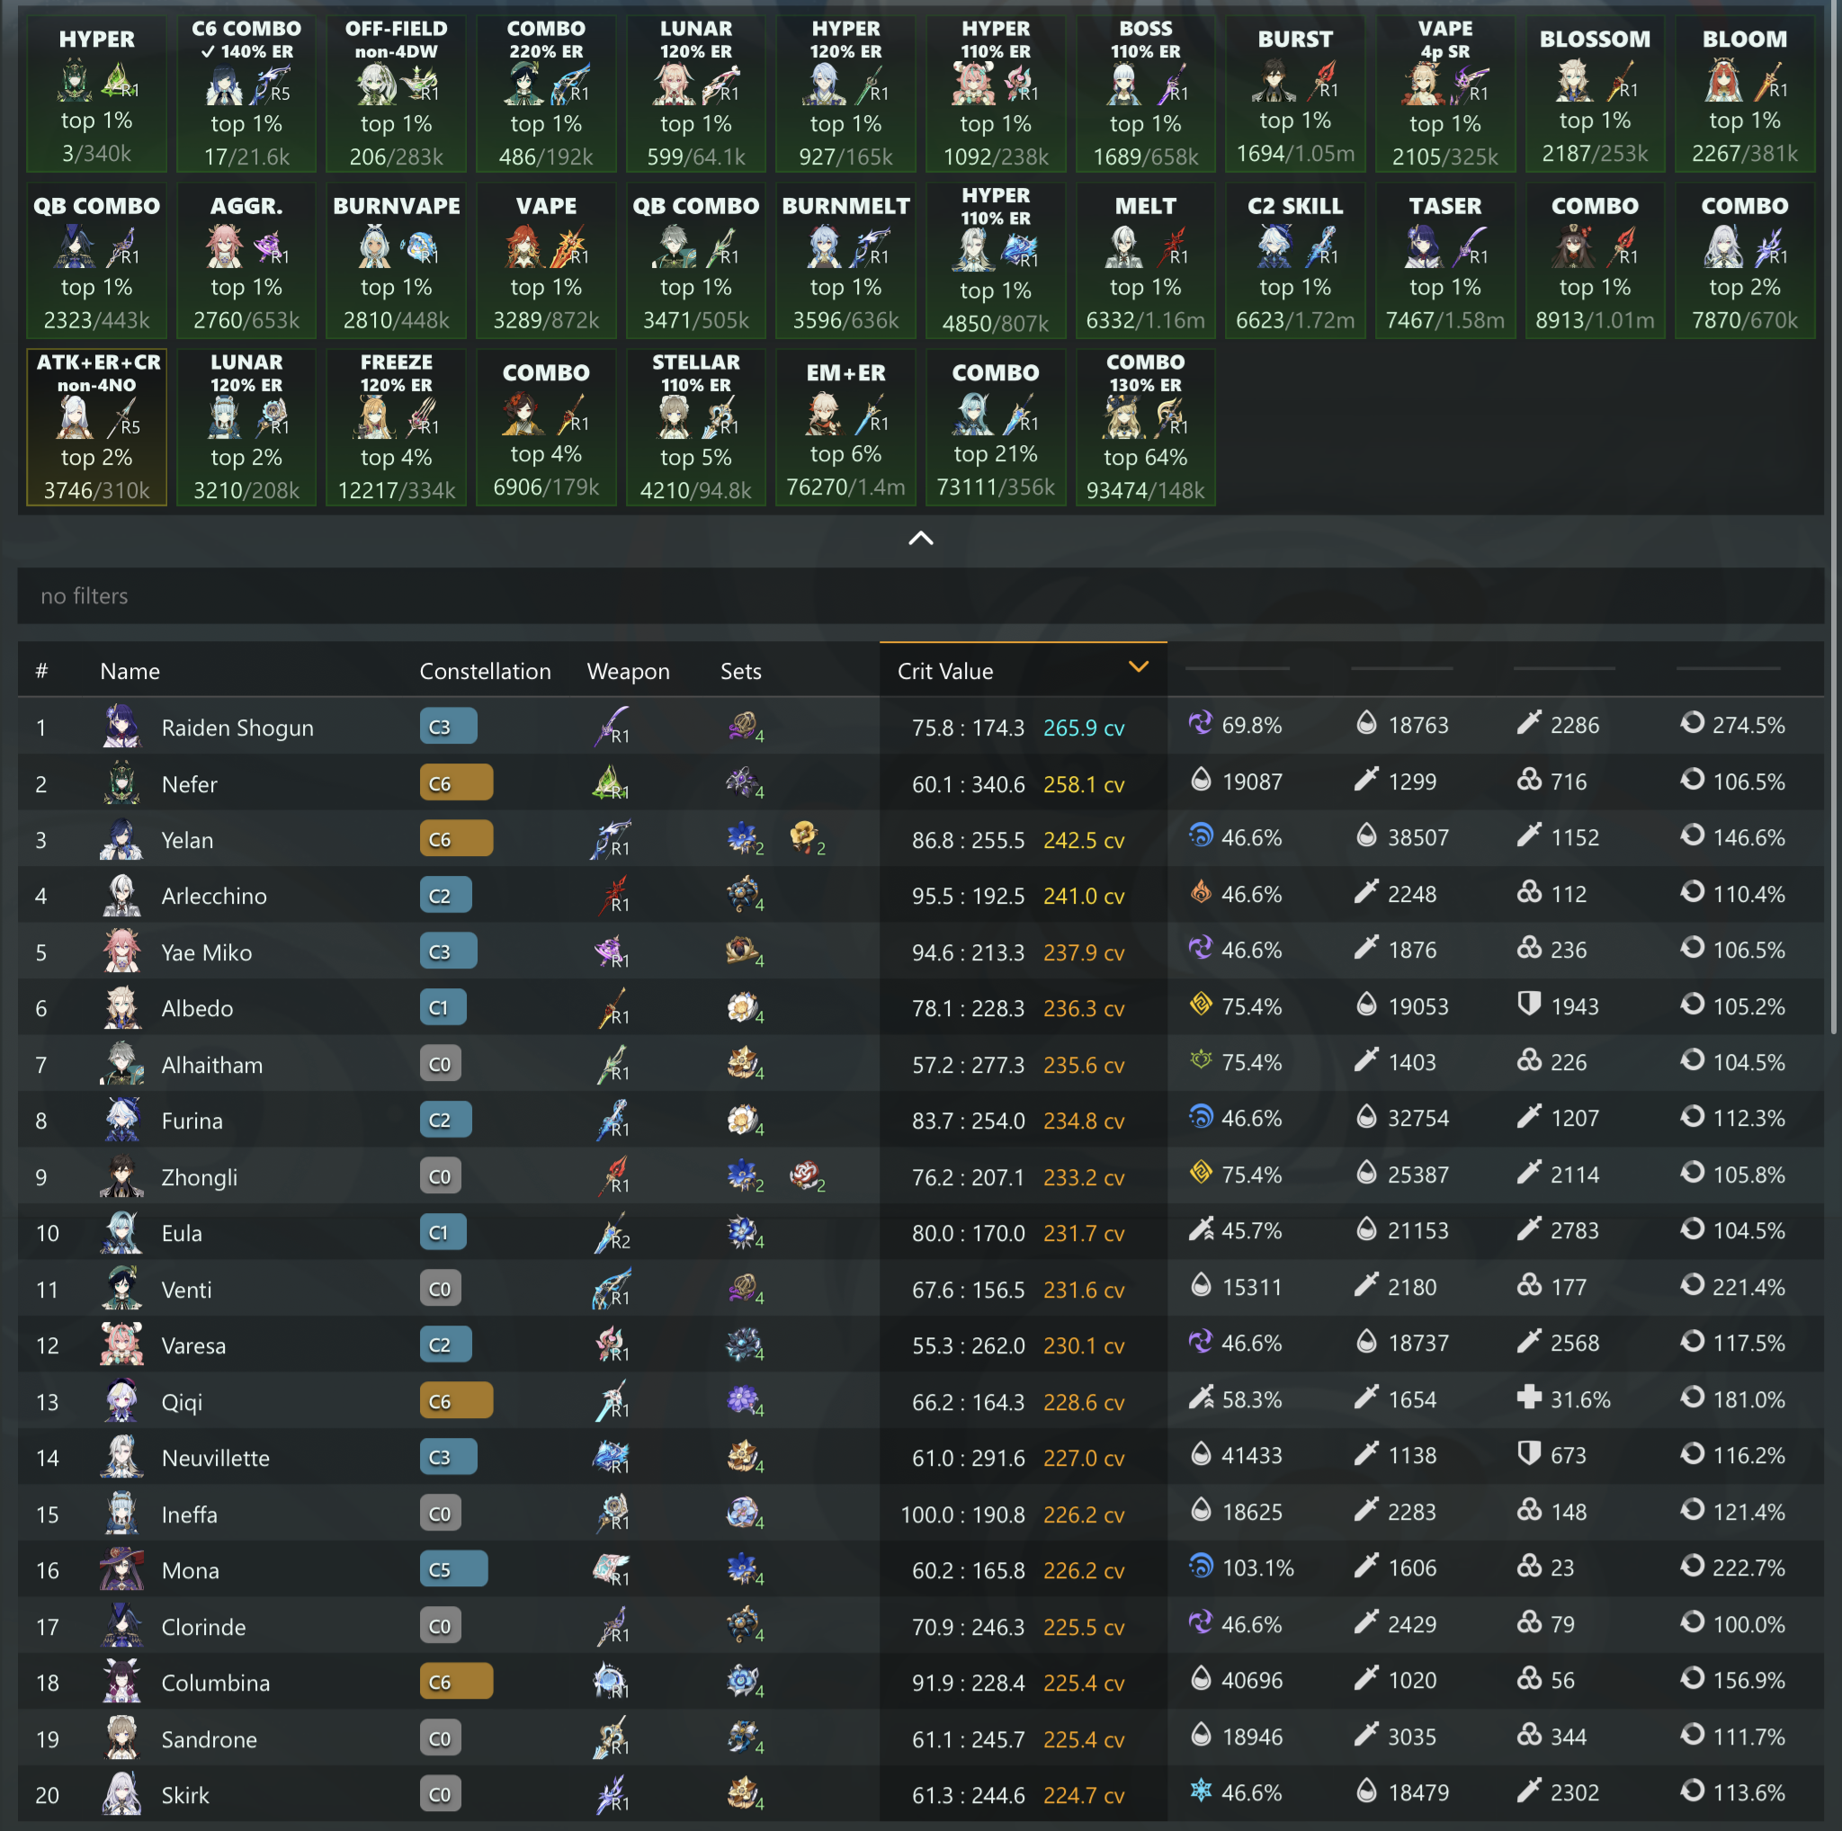Click Furina's character avatar
The width and height of the screenshot is (1842, 1831).
[x=122, y=1120]
